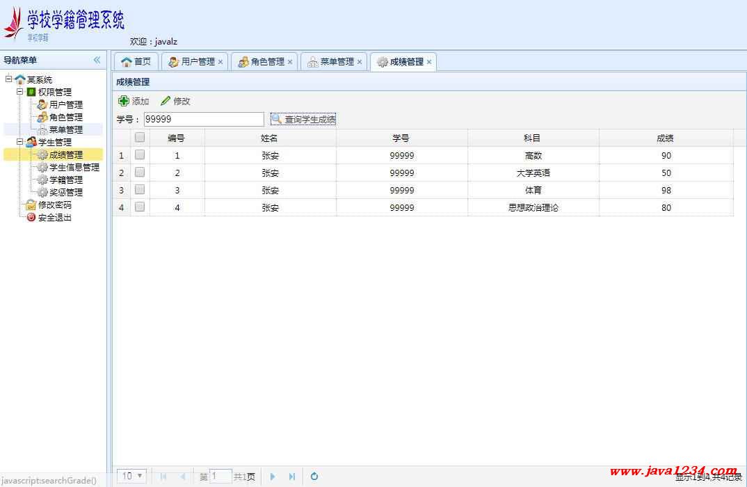Select checkbox for row 3 体育

[x=140, y=190]
